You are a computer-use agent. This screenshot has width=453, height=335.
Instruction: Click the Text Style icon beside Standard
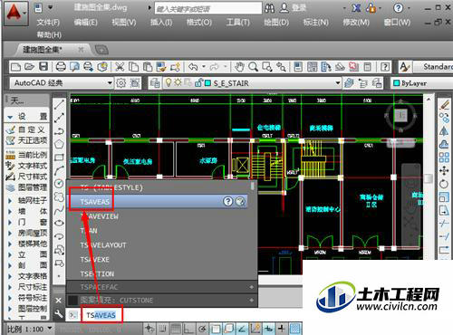coord(404,67)
